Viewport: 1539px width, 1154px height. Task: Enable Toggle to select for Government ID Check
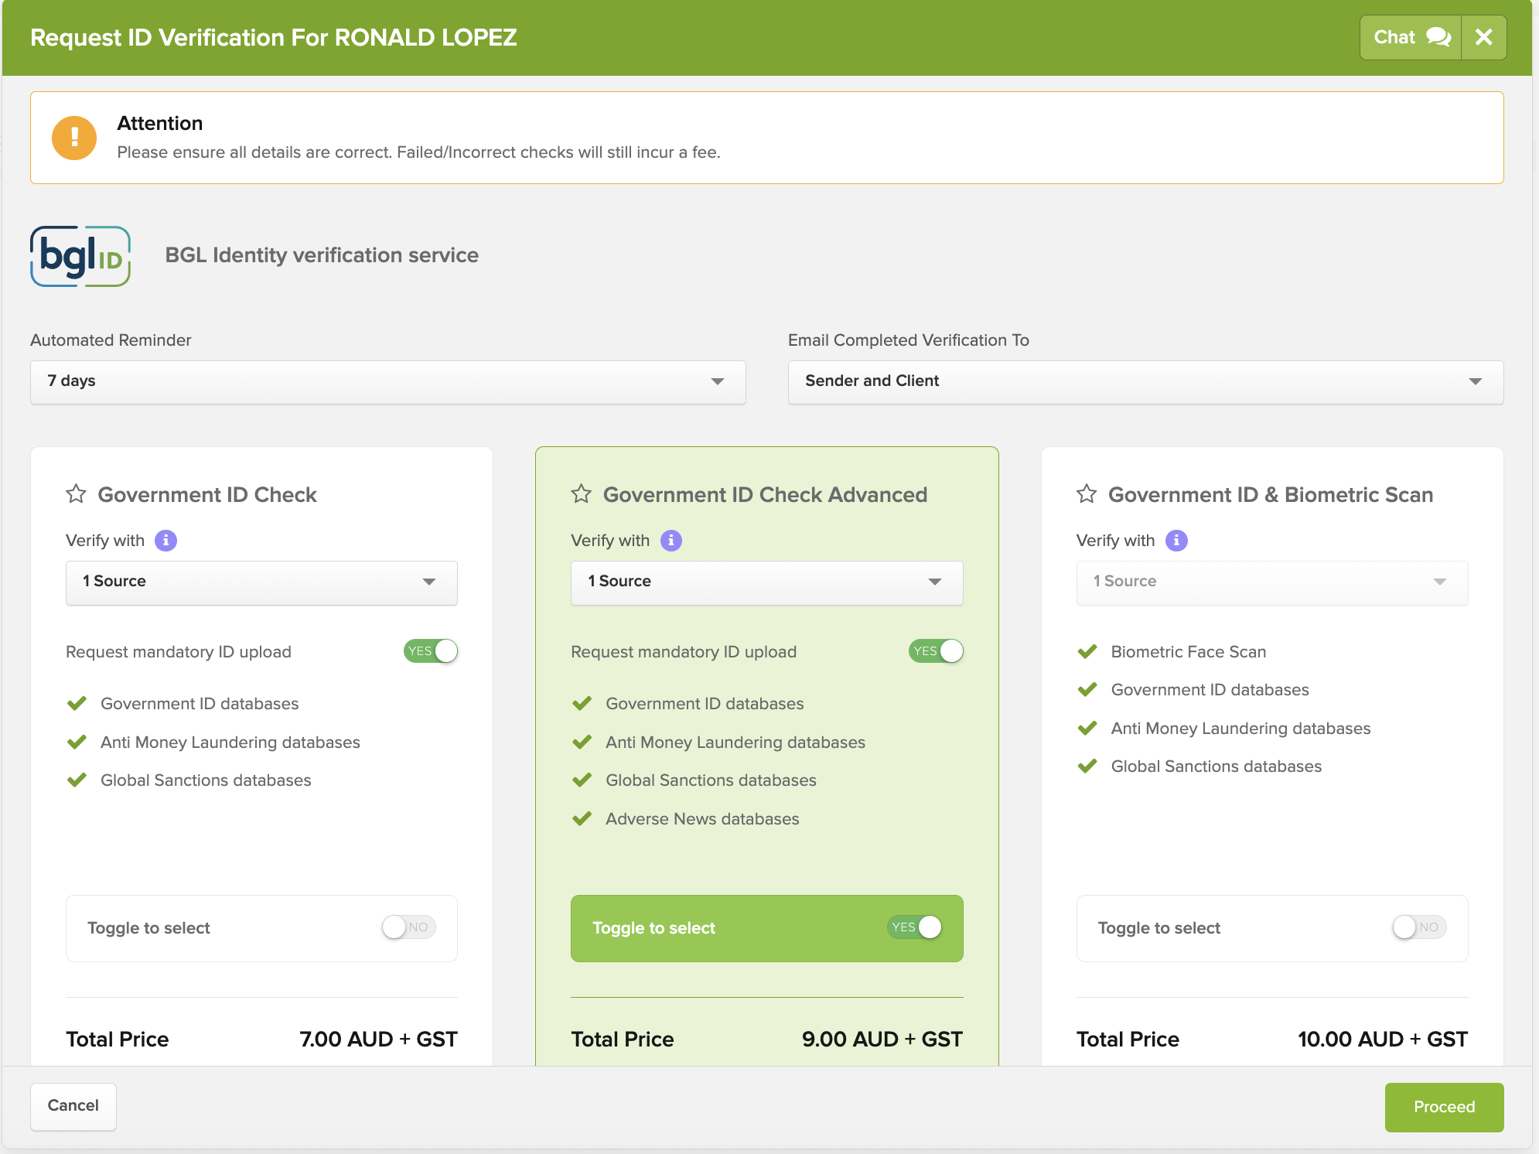tap(409, 927)
